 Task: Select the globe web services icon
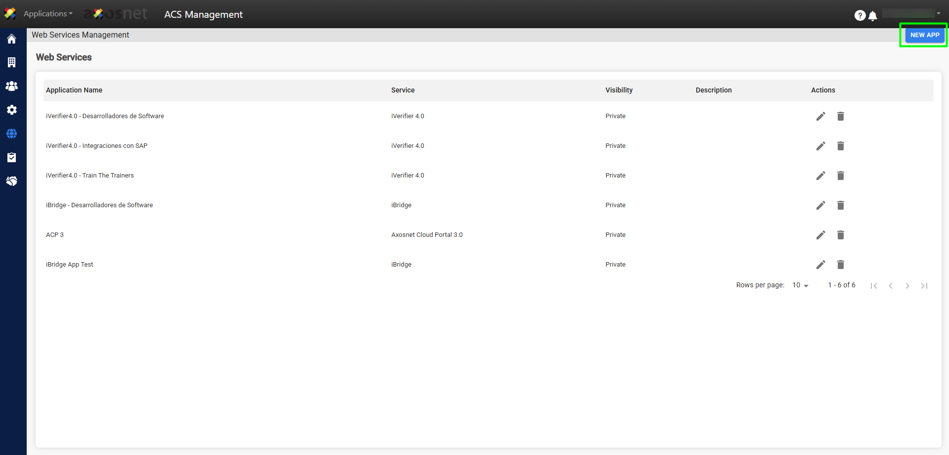coord(11,134)
